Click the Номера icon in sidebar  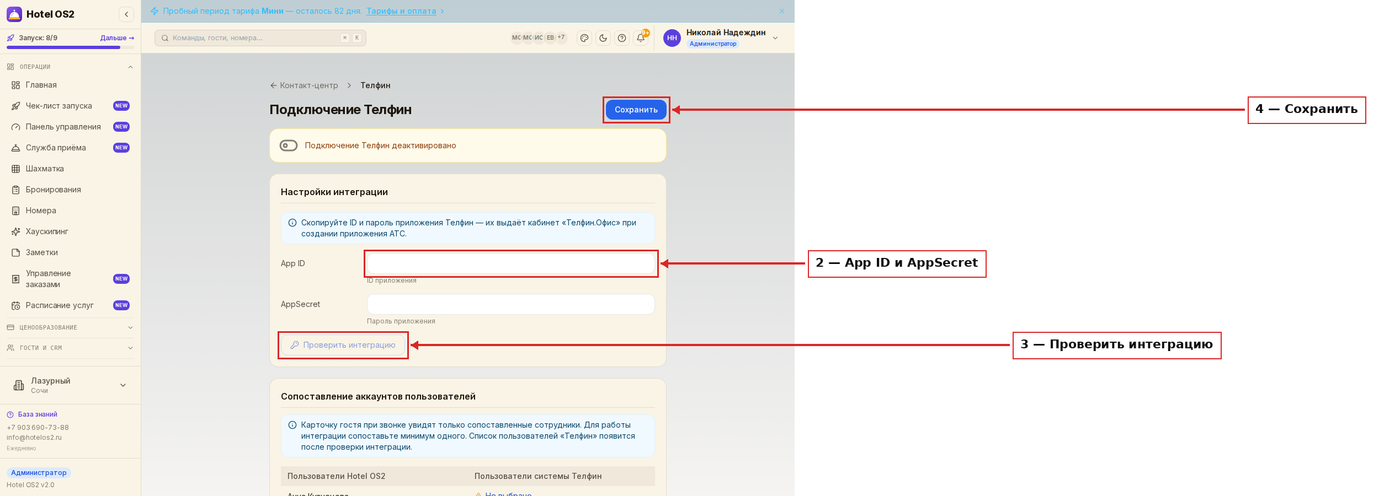point(16,211)
